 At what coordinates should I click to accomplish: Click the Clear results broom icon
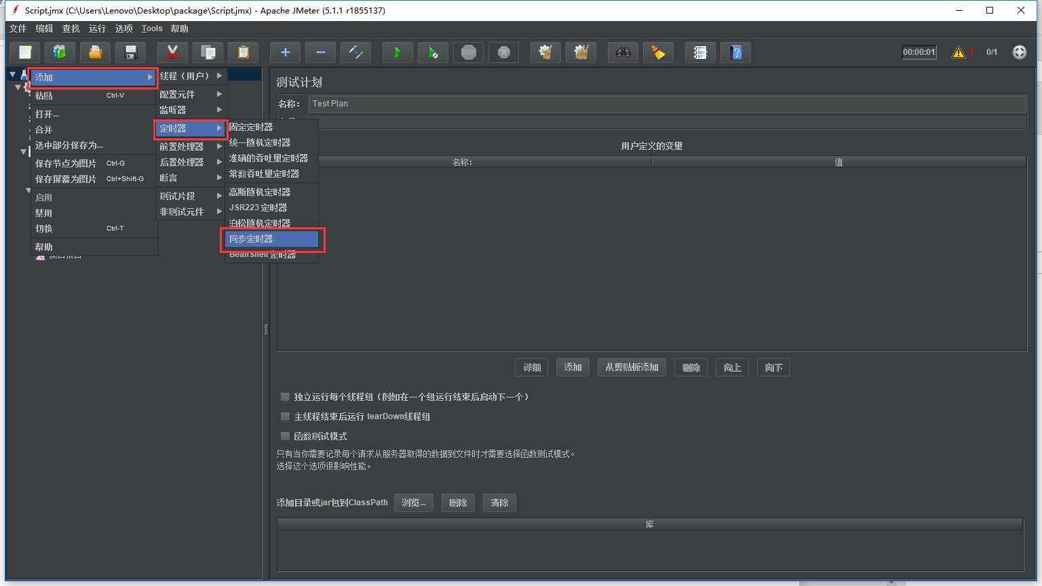[546, 52]
